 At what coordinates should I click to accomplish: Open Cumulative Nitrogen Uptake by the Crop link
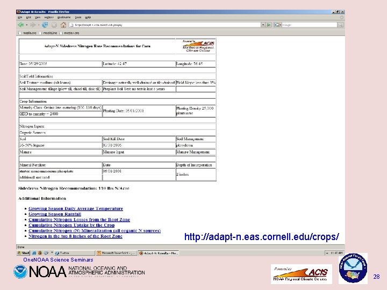(x=71, y=225)
